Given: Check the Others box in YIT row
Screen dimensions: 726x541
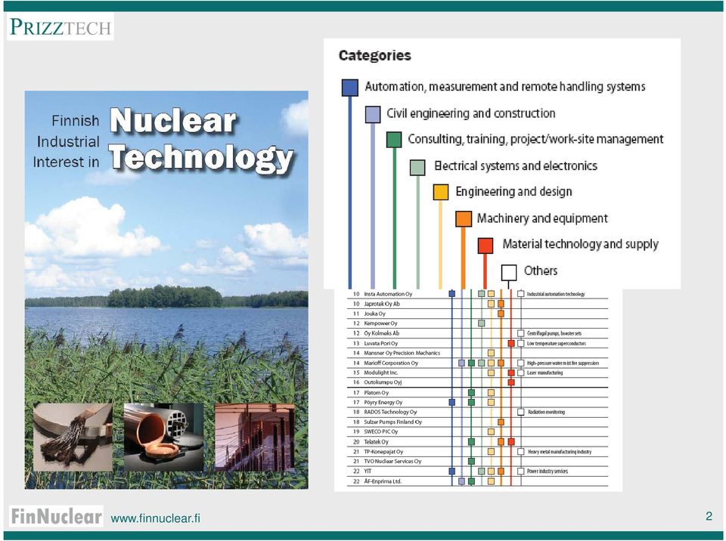Looking at the screenshot, I should 521,471.
